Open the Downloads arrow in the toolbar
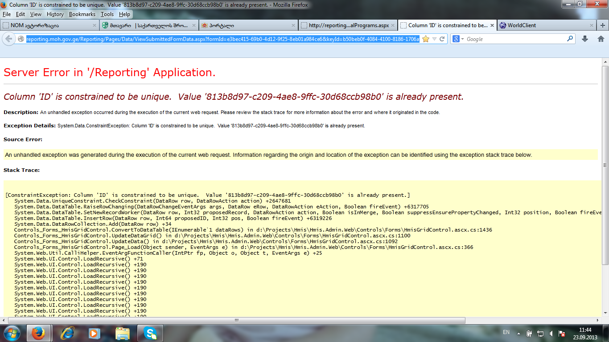 pos(585,39)
